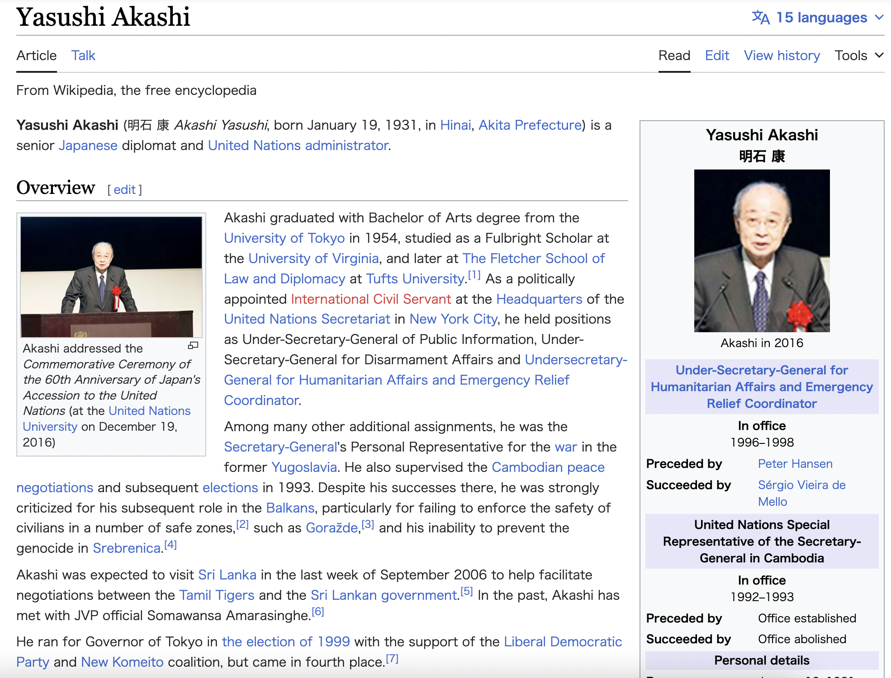Open the Talk tab
891x678 pixels.
[83, 56]
